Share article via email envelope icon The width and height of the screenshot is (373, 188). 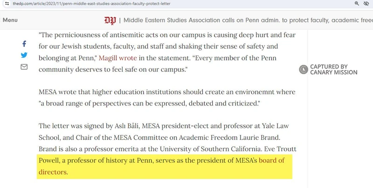coord(24,67)
